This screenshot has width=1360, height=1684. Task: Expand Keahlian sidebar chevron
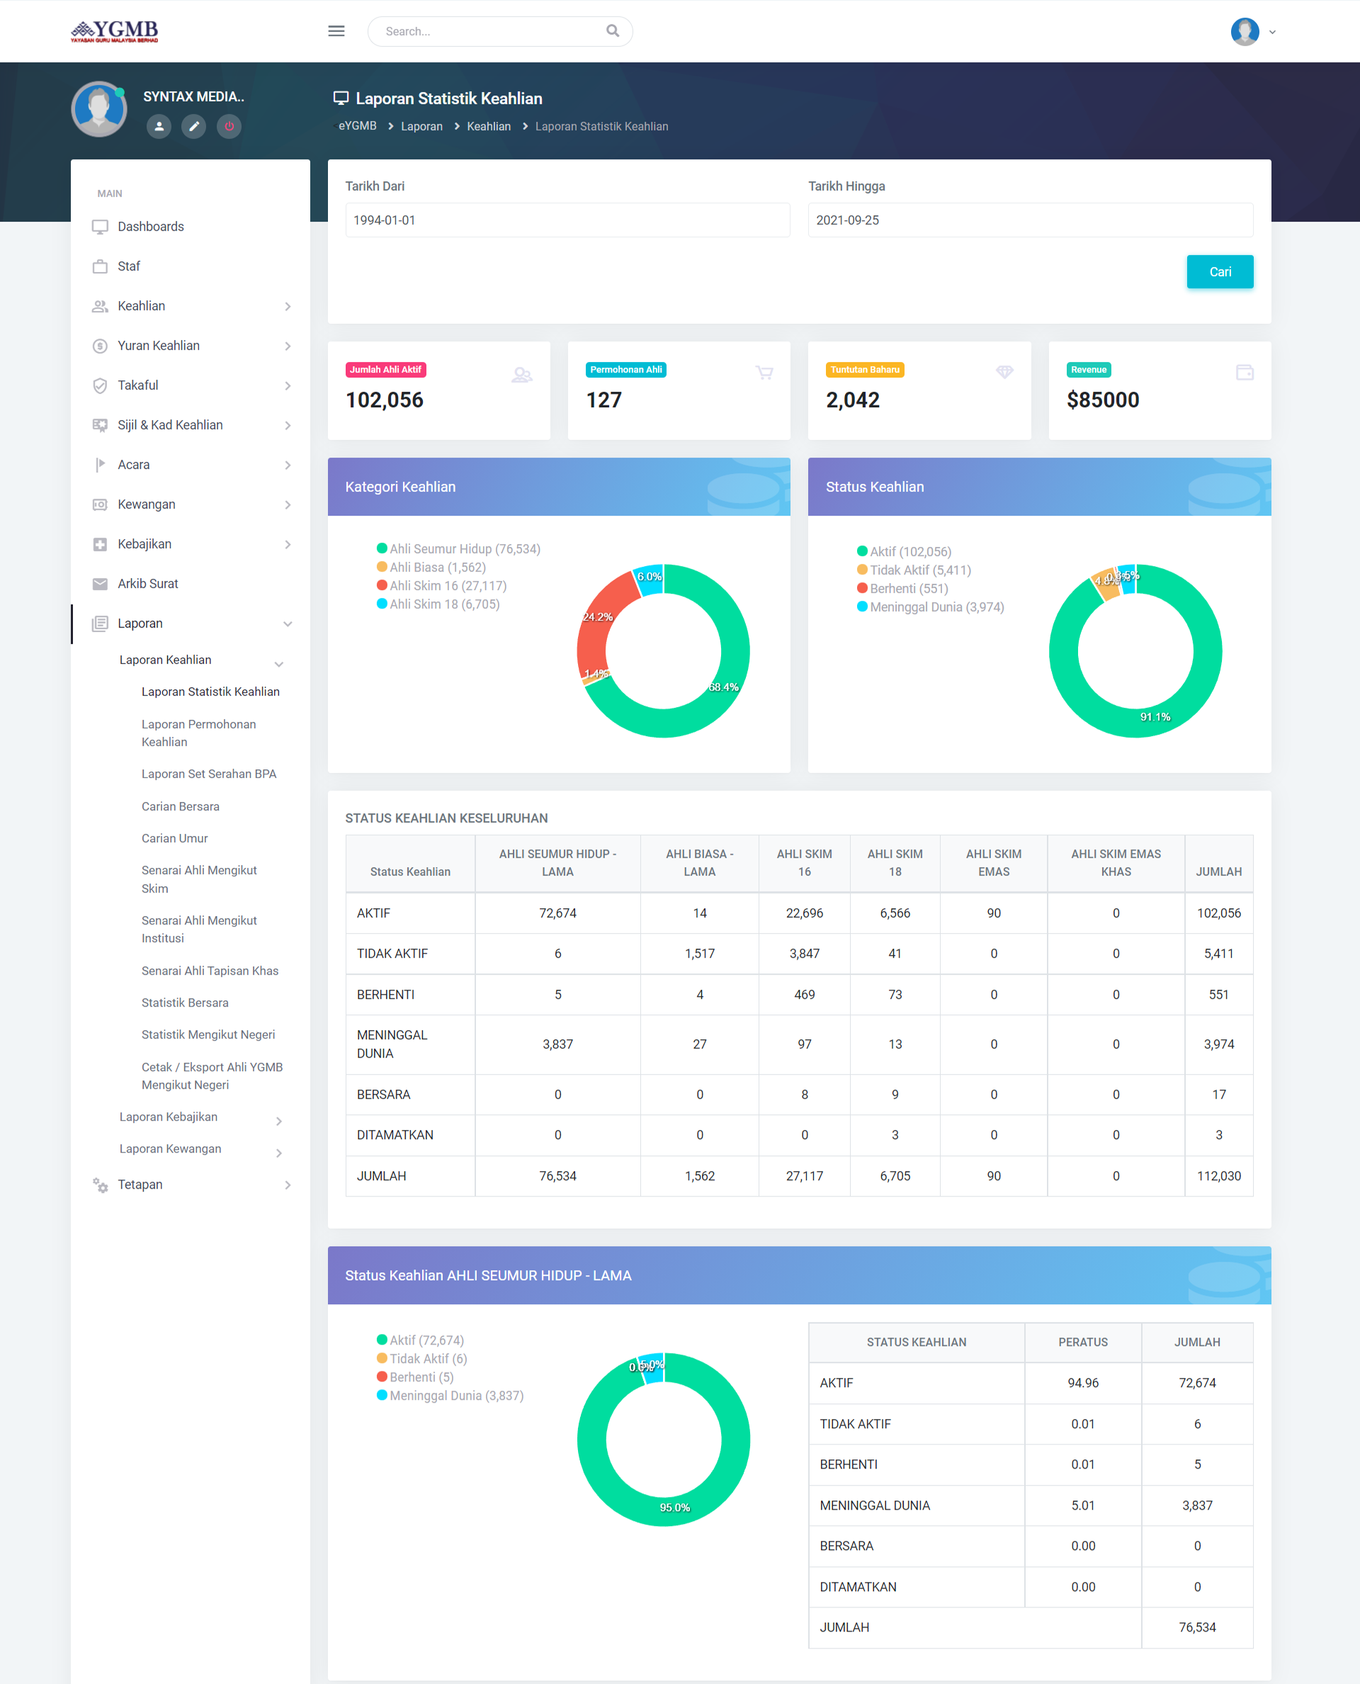click(288, 306)
